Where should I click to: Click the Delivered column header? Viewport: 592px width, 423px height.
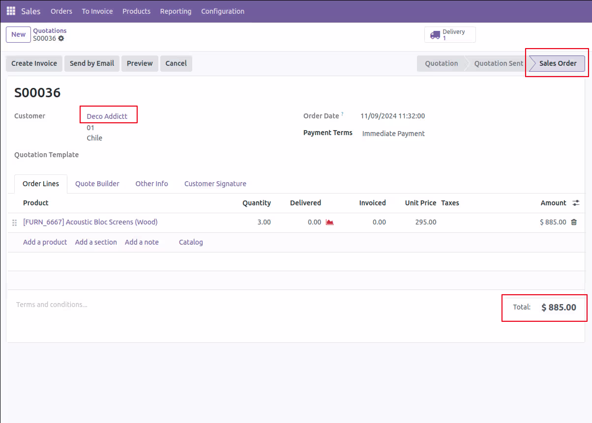click(305, 203)
